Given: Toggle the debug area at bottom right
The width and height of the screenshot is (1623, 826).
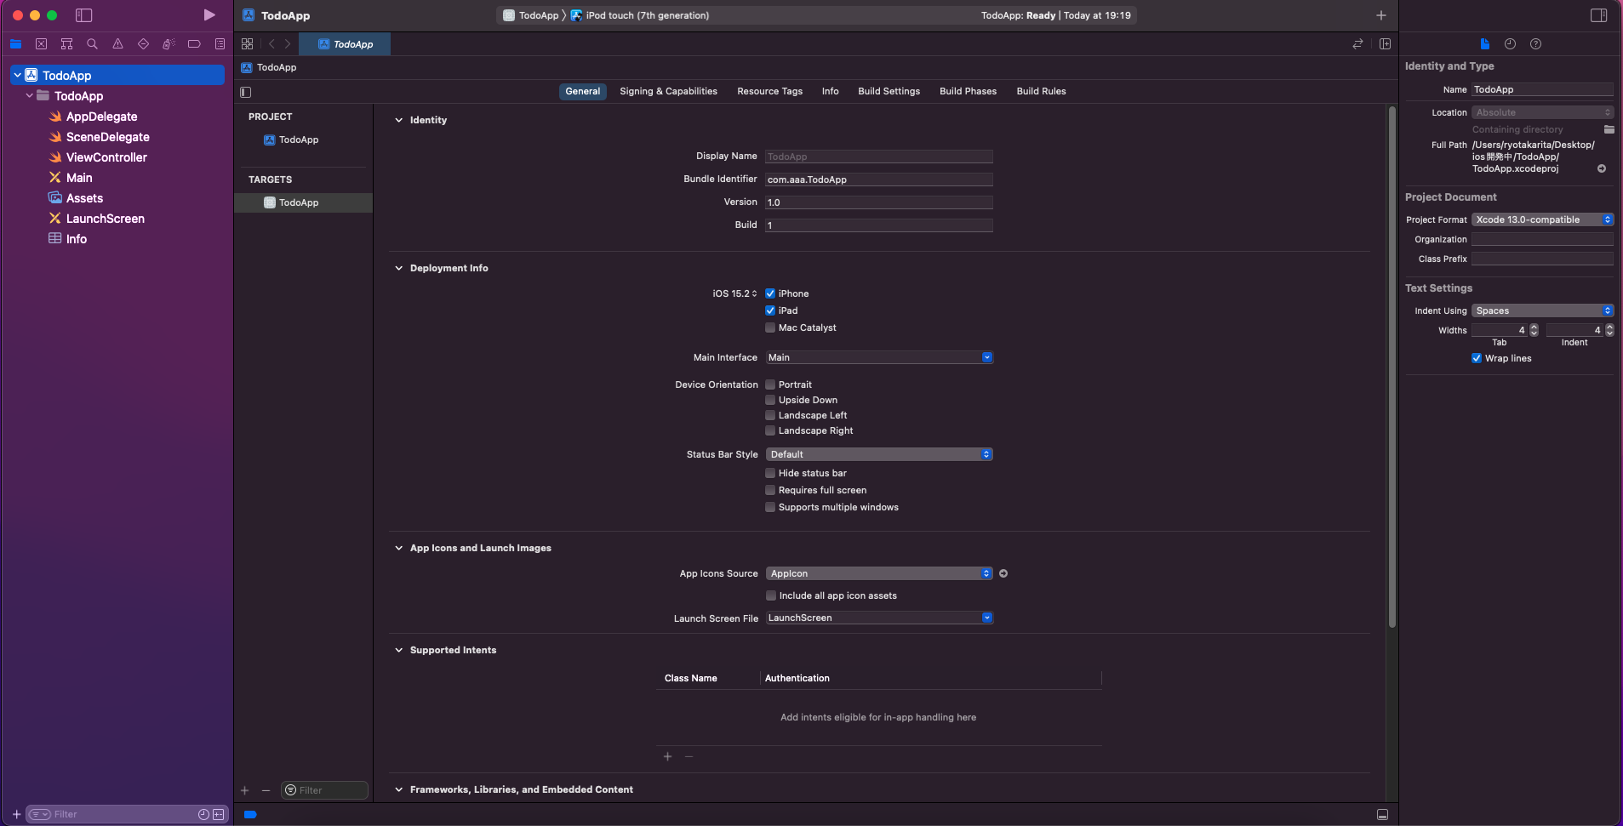Looking at the screenshot, I should (1382, 814).
